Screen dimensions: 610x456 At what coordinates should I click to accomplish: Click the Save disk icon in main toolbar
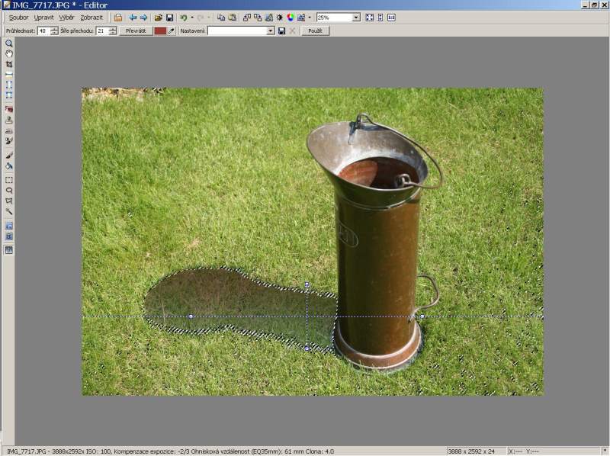coord(169,17)
